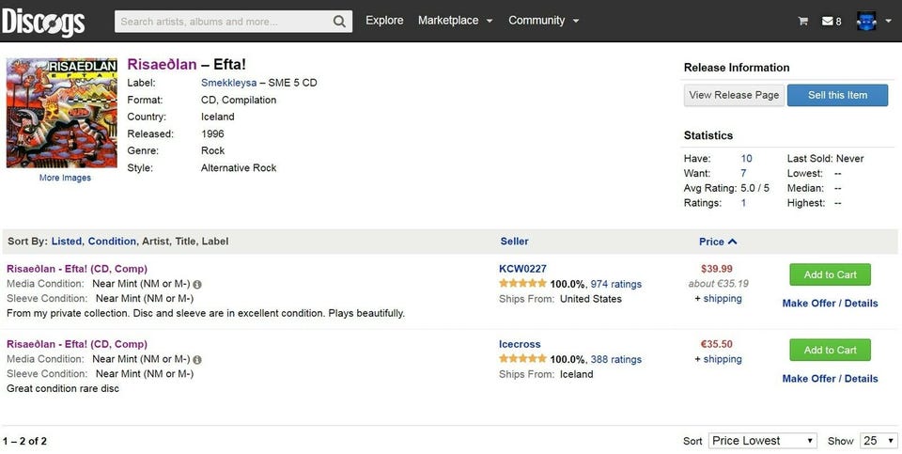
Task: Open the messages envelope icon
Action: [827, 21]
